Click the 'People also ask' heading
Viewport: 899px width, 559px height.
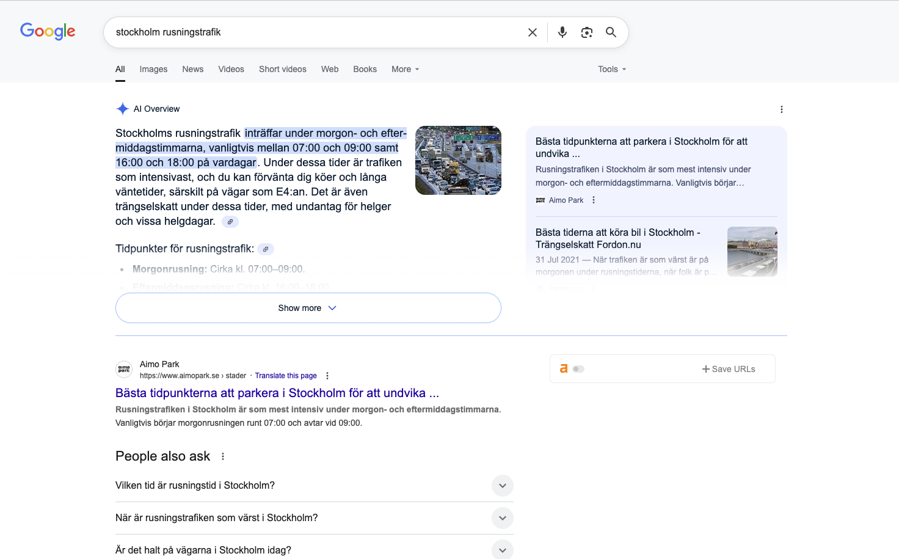point(162,456)
